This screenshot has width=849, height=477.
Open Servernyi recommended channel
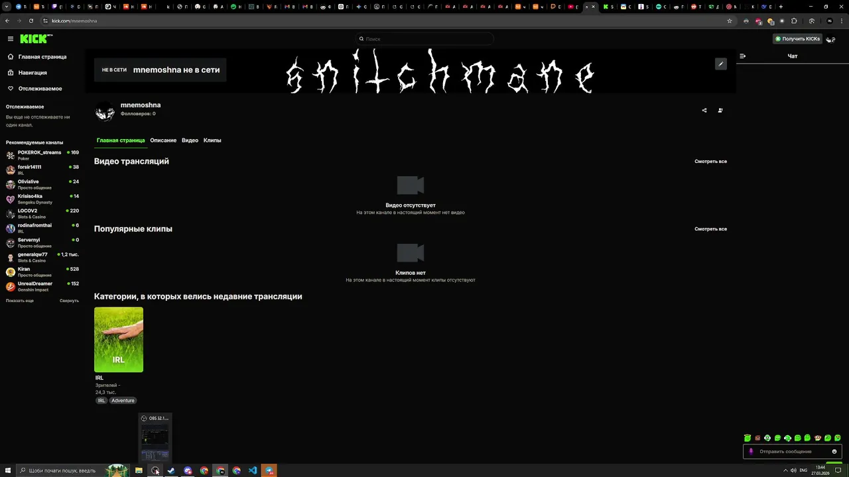[x=42, y=242]
